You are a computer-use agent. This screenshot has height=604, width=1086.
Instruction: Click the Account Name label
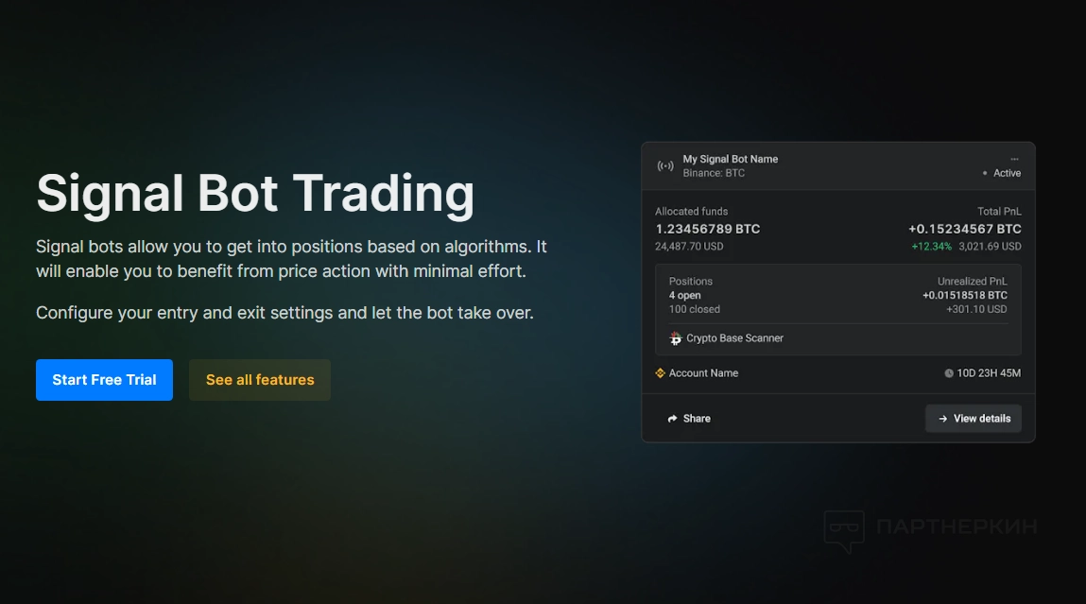703,373
